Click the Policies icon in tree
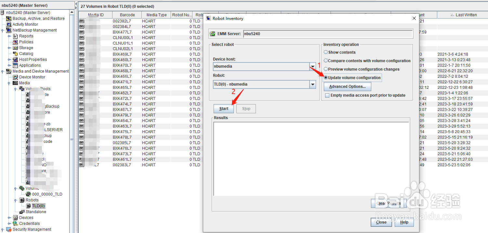This screenshot has width=488, height=233. point(15,42)
